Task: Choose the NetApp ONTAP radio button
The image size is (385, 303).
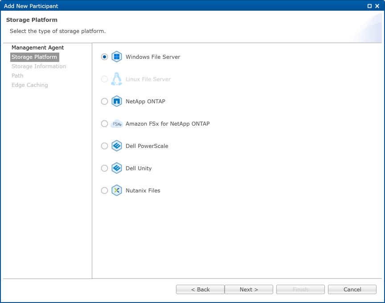Action: pyautogui.click(x=104, y=102)
